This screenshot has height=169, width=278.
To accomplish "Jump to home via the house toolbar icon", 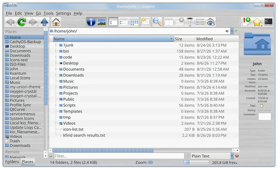I will click(56, 22).
